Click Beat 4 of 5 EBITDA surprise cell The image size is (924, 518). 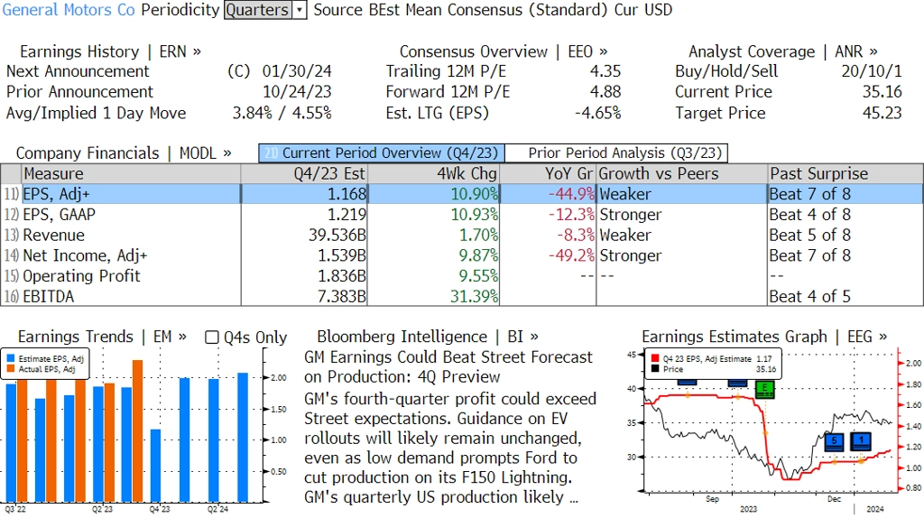tap(809, 296)
